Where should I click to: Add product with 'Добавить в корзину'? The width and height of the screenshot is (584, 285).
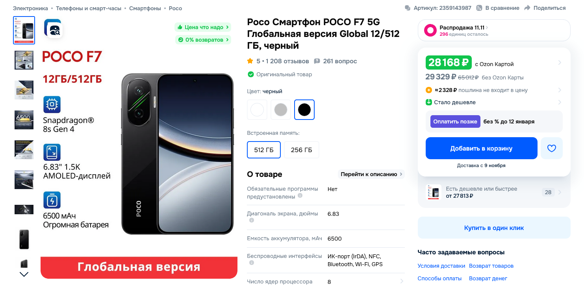482,148
